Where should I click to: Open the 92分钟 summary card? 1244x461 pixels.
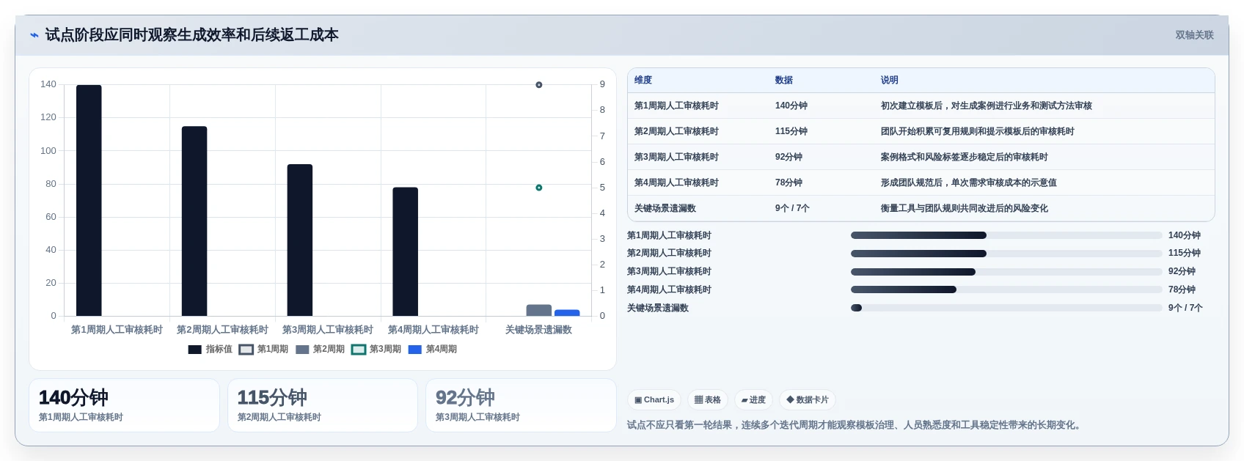pyautogui.click(x=521, y=405)
